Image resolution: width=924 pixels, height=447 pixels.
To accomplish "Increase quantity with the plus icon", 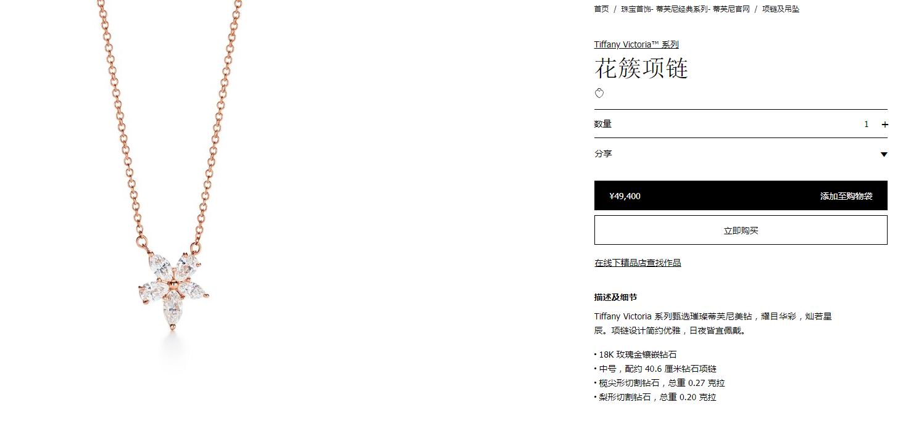I will click(x=884, y=125).
